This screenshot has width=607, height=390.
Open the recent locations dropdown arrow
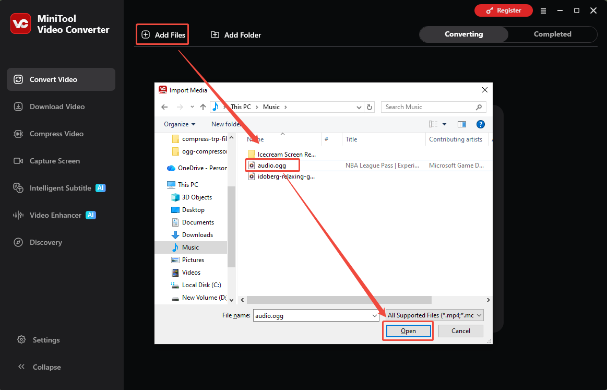tap(192, 107)
